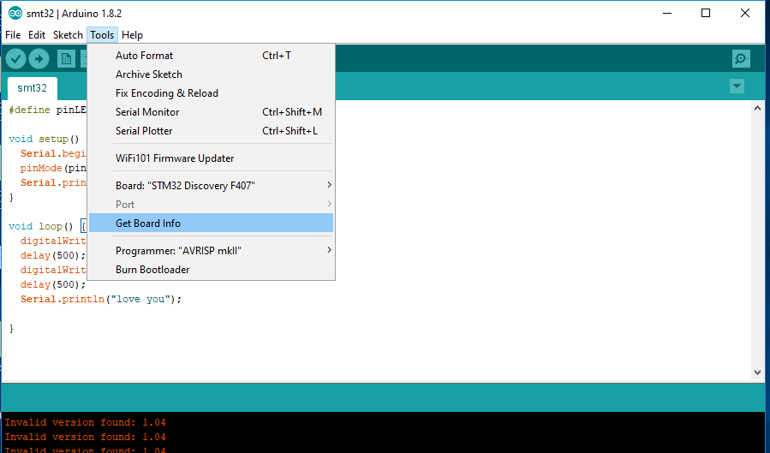Click the Arduino logo in title bar

click(x=15, y=13)
